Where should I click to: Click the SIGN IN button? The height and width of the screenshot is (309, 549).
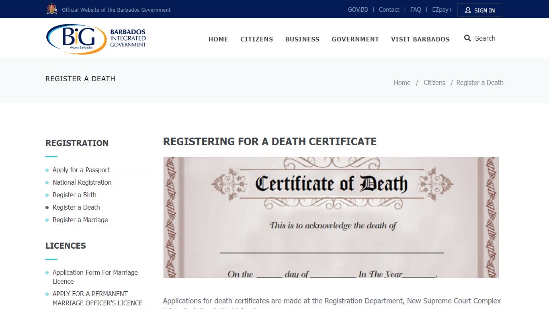[x=480, y=10]
